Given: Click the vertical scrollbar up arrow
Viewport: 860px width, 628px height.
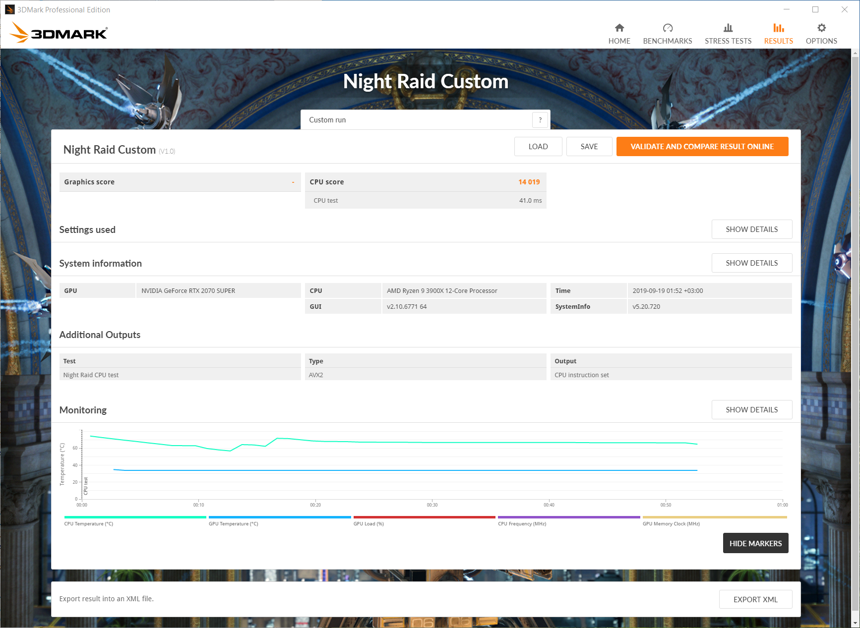Looking at the screenshot, I should point(856,53).
